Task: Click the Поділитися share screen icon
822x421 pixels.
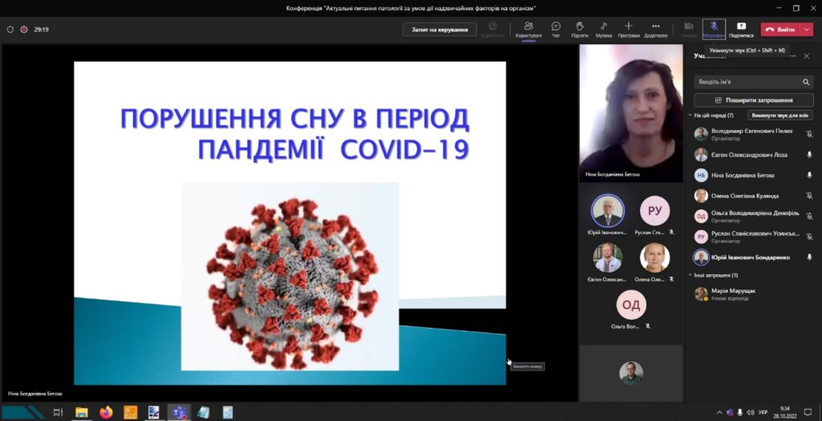Action: [741, 29]
